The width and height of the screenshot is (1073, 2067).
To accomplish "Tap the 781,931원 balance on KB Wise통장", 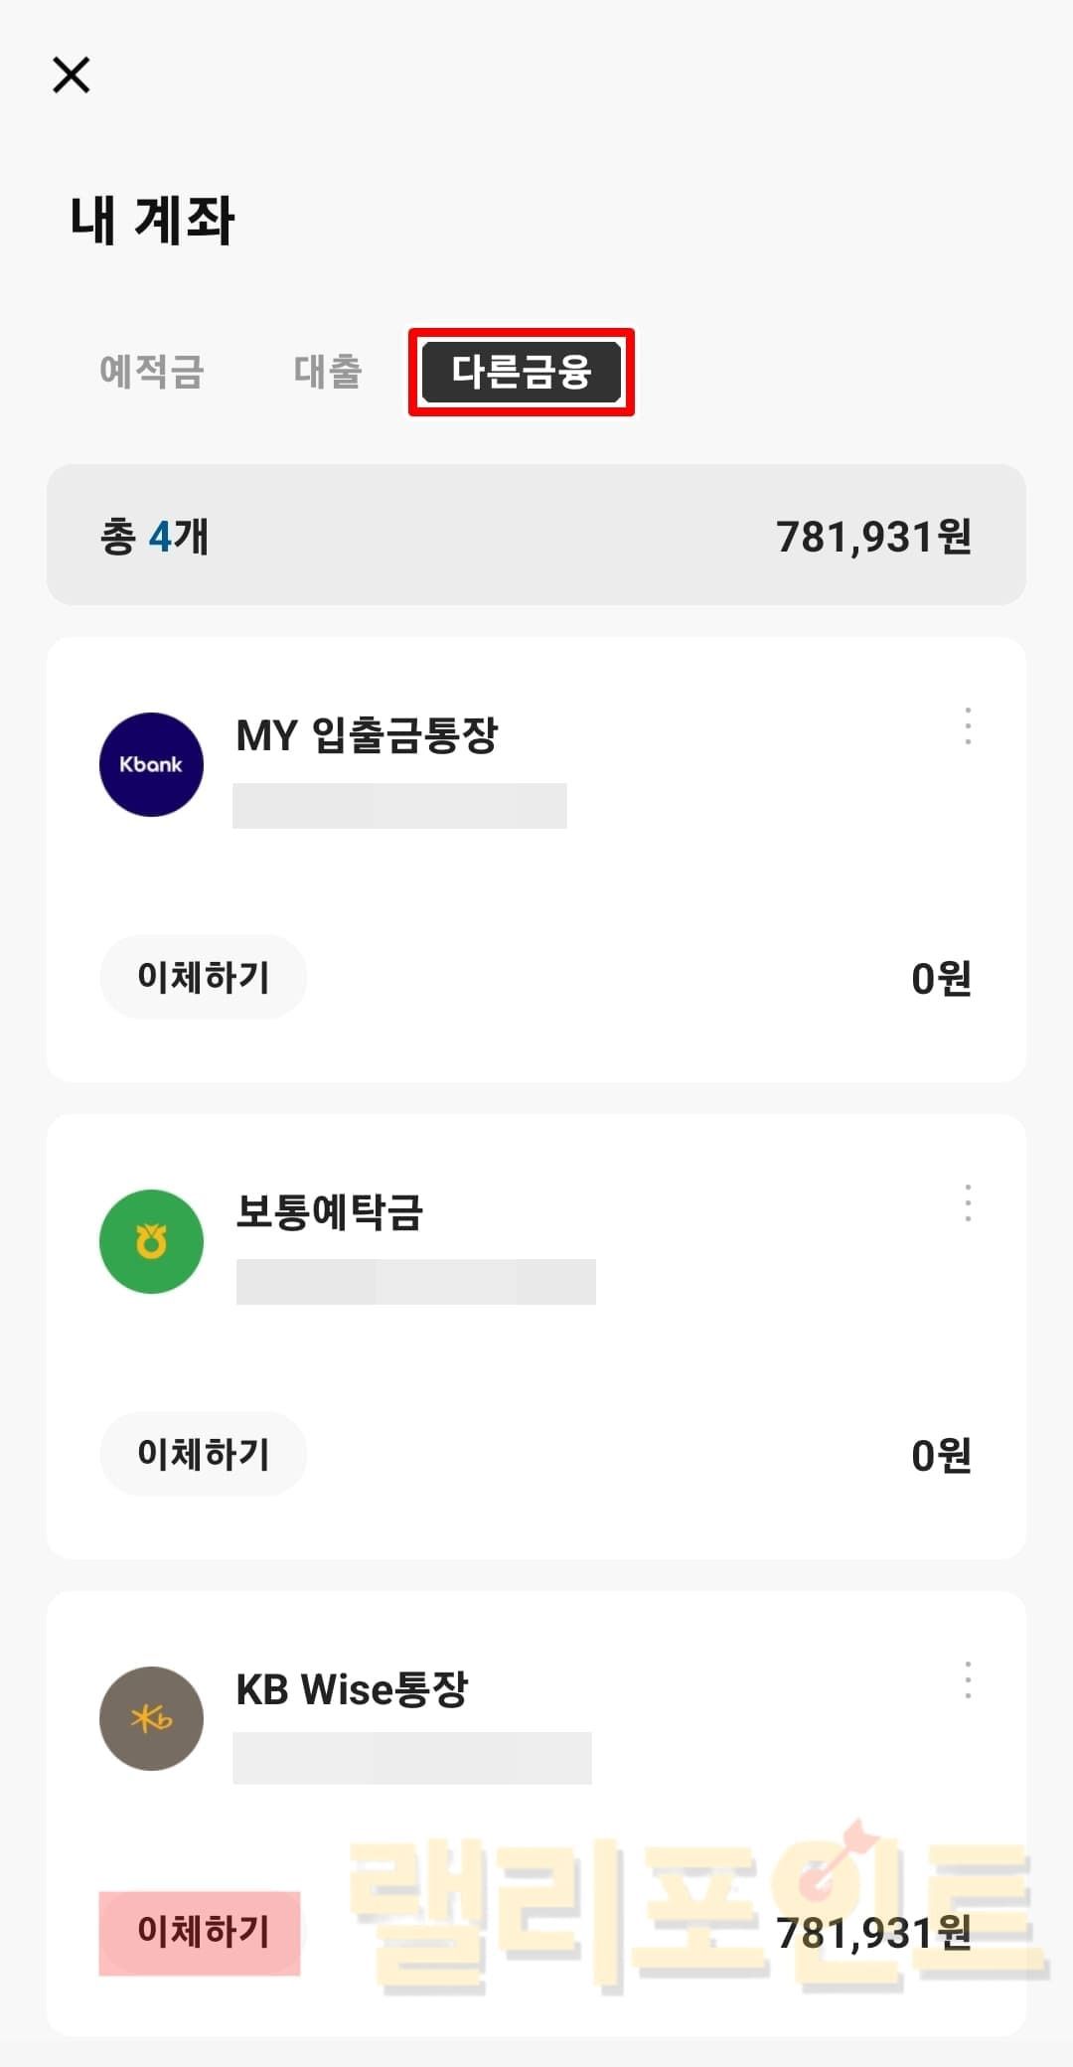I will click(873, 1933).
